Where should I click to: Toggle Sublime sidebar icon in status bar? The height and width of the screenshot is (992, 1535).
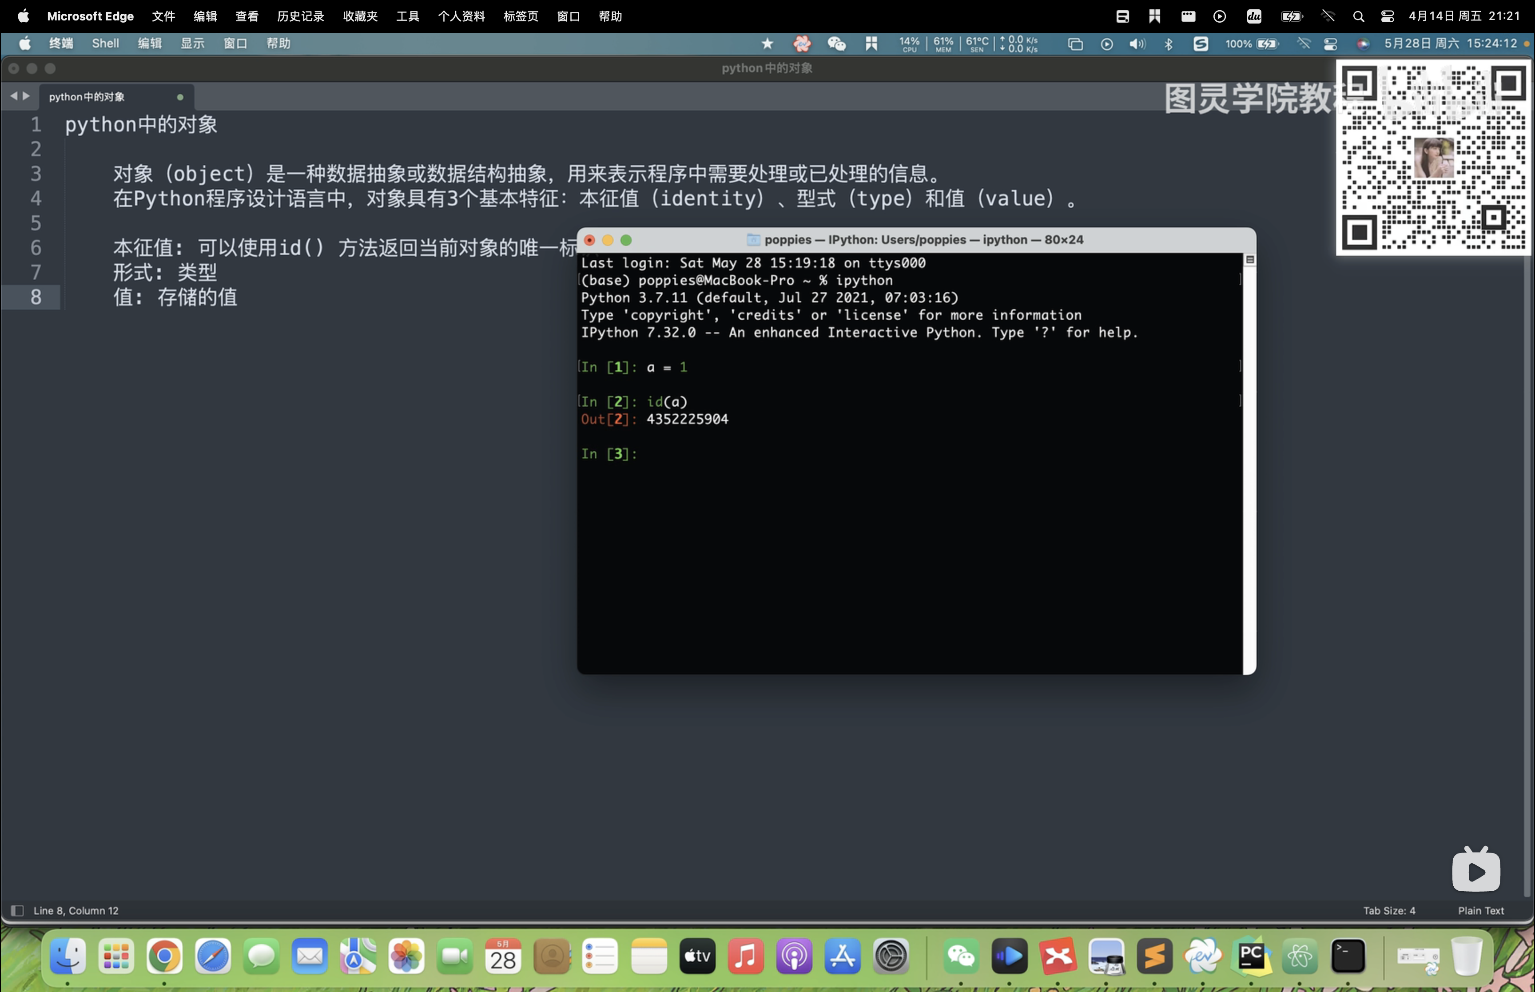point(17,910)
